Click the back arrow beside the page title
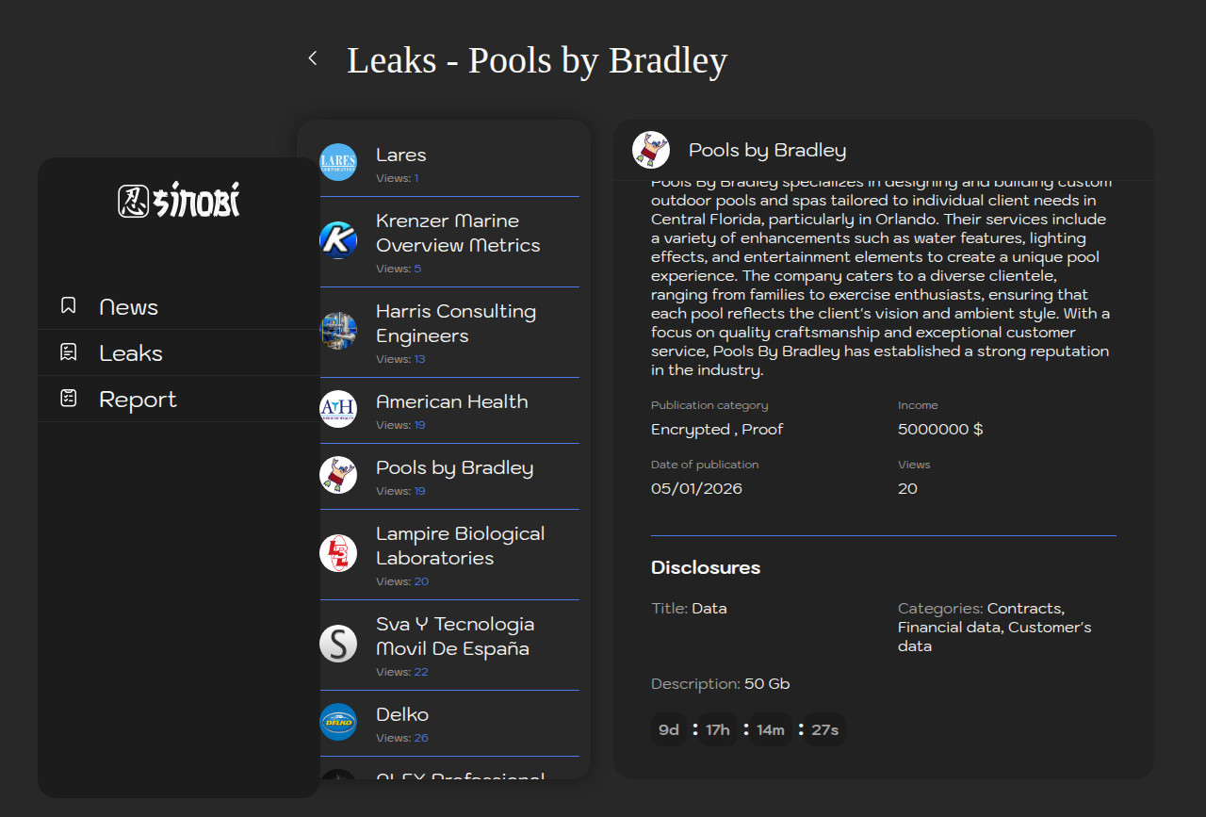This screenshot has width=1206, height=817. tap(313, 58)
